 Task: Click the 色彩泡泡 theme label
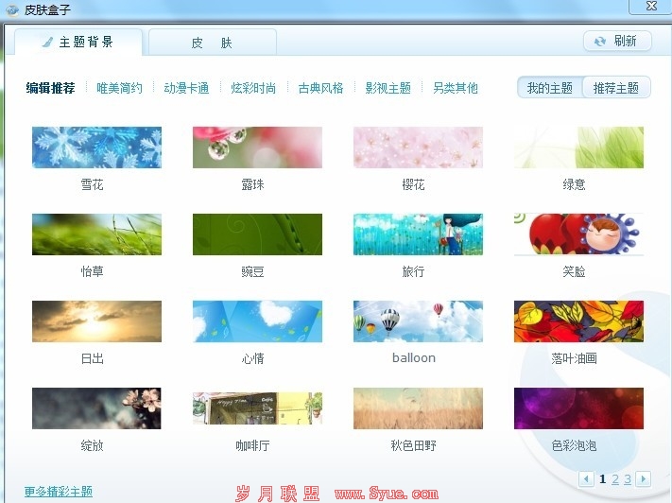575,445
